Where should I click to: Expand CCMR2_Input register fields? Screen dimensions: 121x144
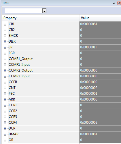pyautogui.click(x=5, y=76)
